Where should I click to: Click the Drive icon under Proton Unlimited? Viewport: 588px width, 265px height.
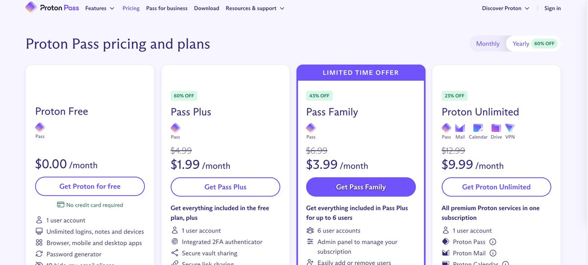496,128
